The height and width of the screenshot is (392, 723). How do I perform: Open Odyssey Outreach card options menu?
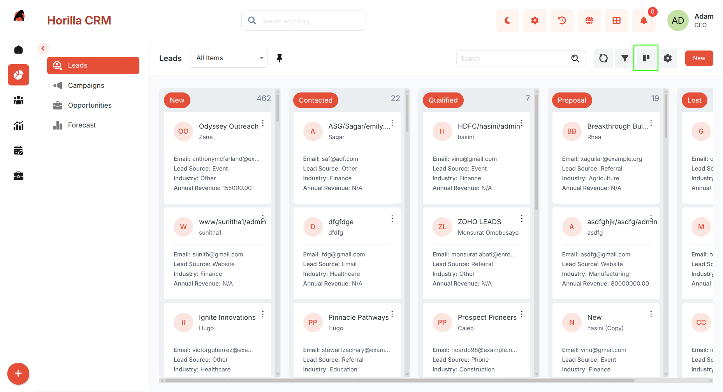tap(263, 123)
